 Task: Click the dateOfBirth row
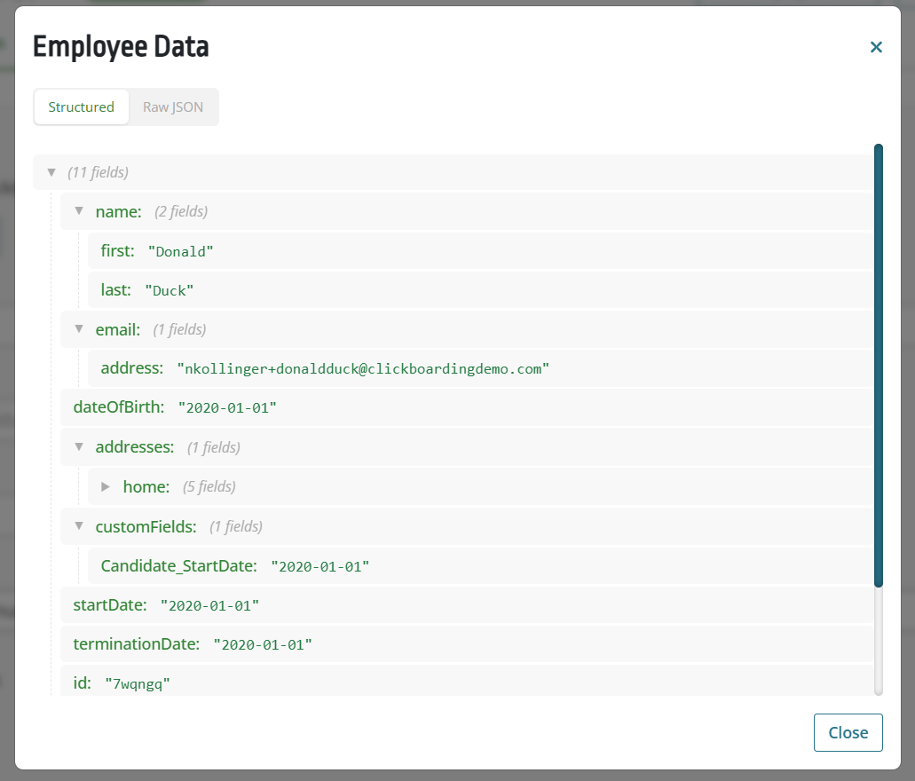coord(467,407)
